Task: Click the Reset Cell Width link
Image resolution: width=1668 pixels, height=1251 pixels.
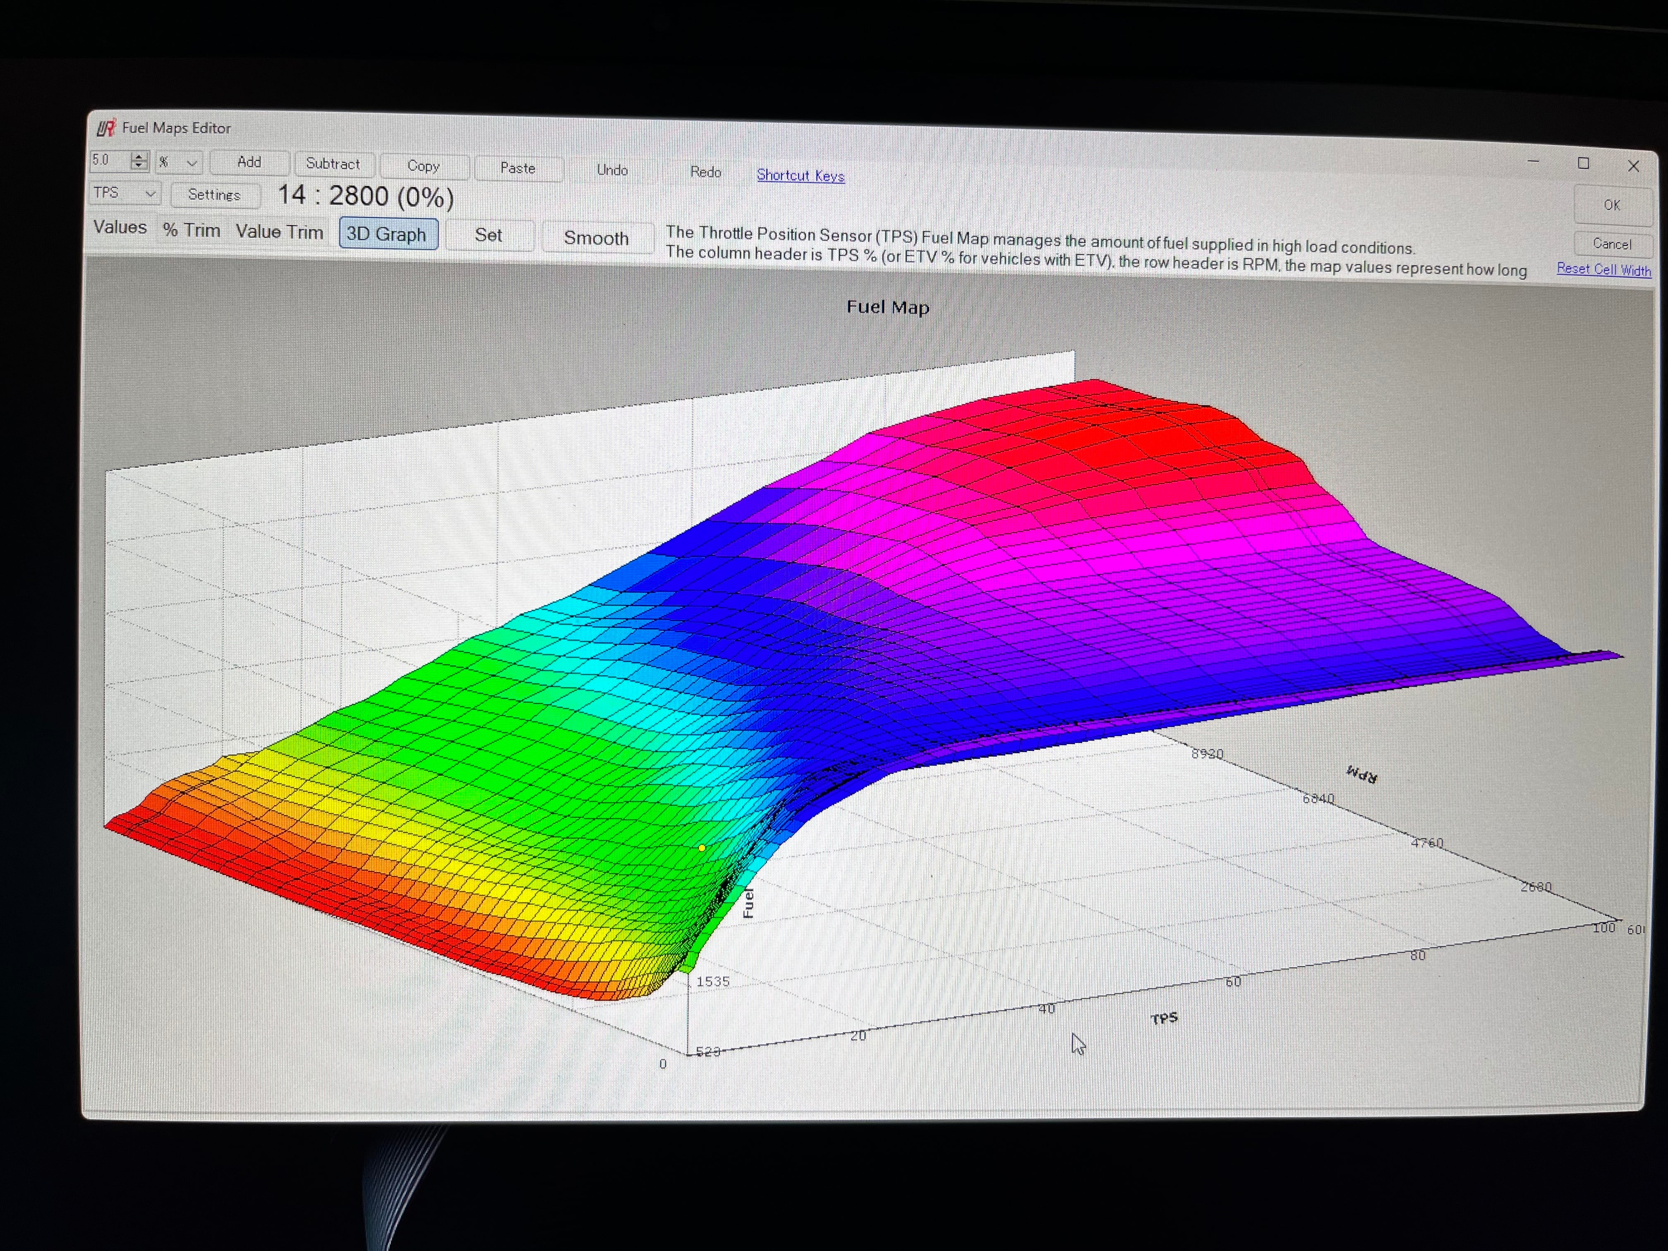Action: point(1603,269)
